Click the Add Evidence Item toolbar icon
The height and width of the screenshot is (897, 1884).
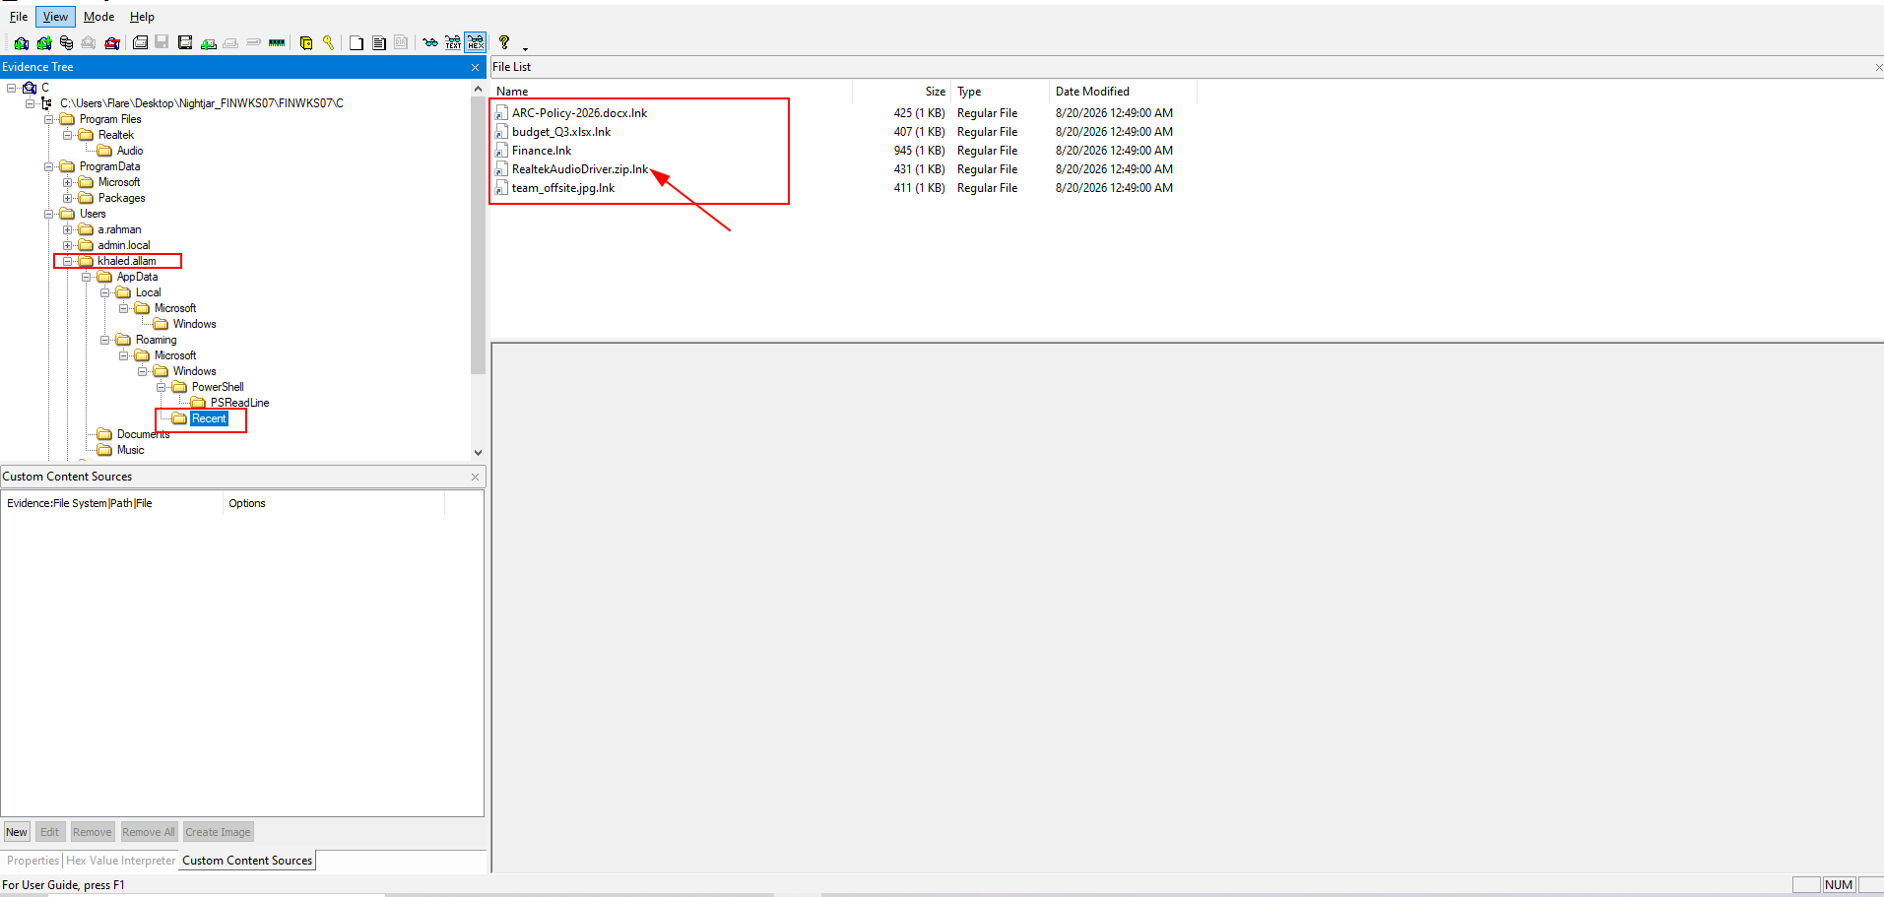point(21,43)
